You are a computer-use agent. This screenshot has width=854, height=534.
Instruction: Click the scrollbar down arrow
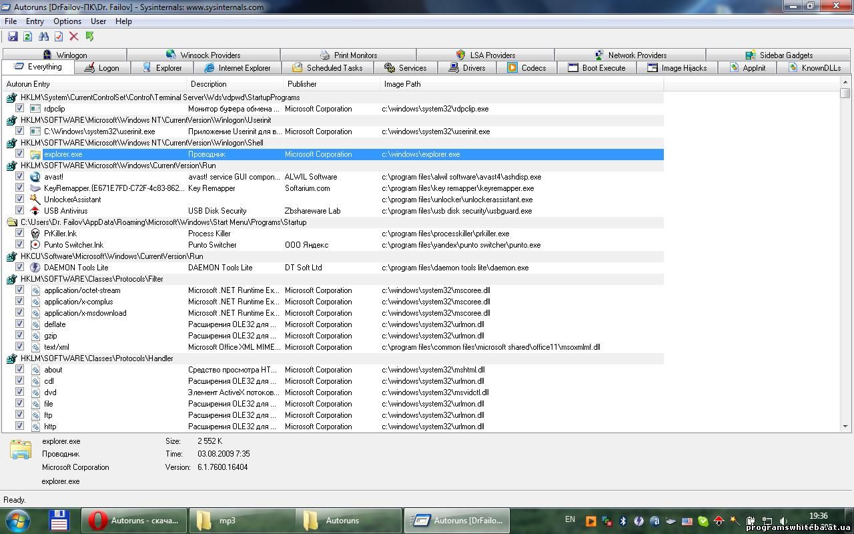click(x=845, y=427)
